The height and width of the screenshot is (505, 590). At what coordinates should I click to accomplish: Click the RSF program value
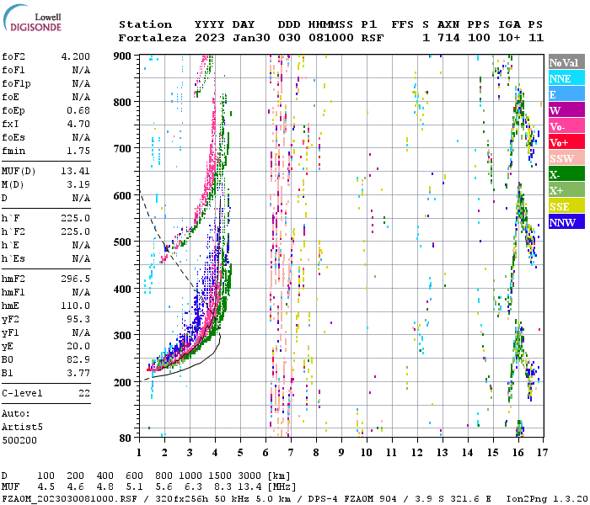click(x=373, y=38)
